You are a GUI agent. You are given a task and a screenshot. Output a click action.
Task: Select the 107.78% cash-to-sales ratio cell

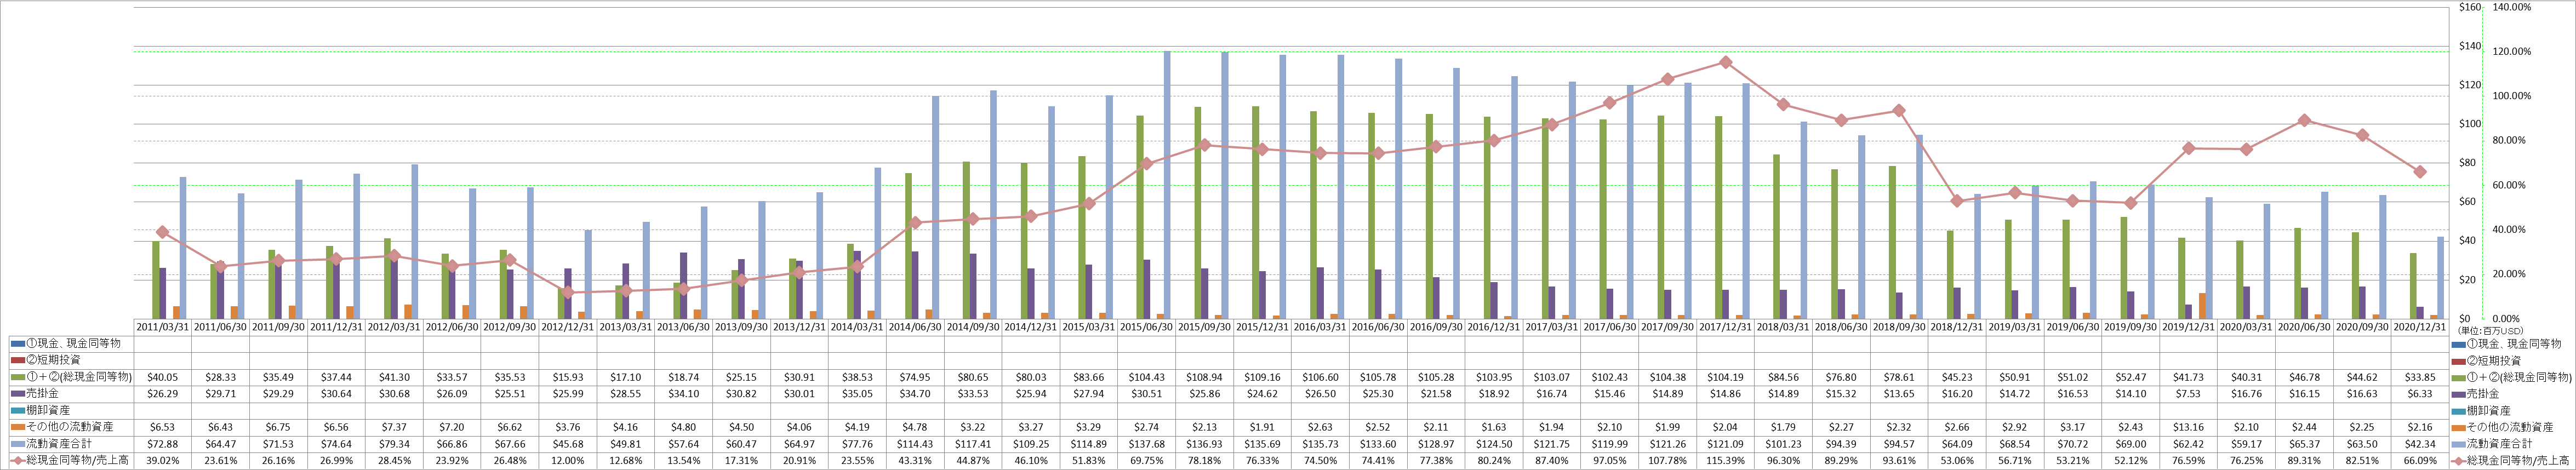tap(1667, 460)
